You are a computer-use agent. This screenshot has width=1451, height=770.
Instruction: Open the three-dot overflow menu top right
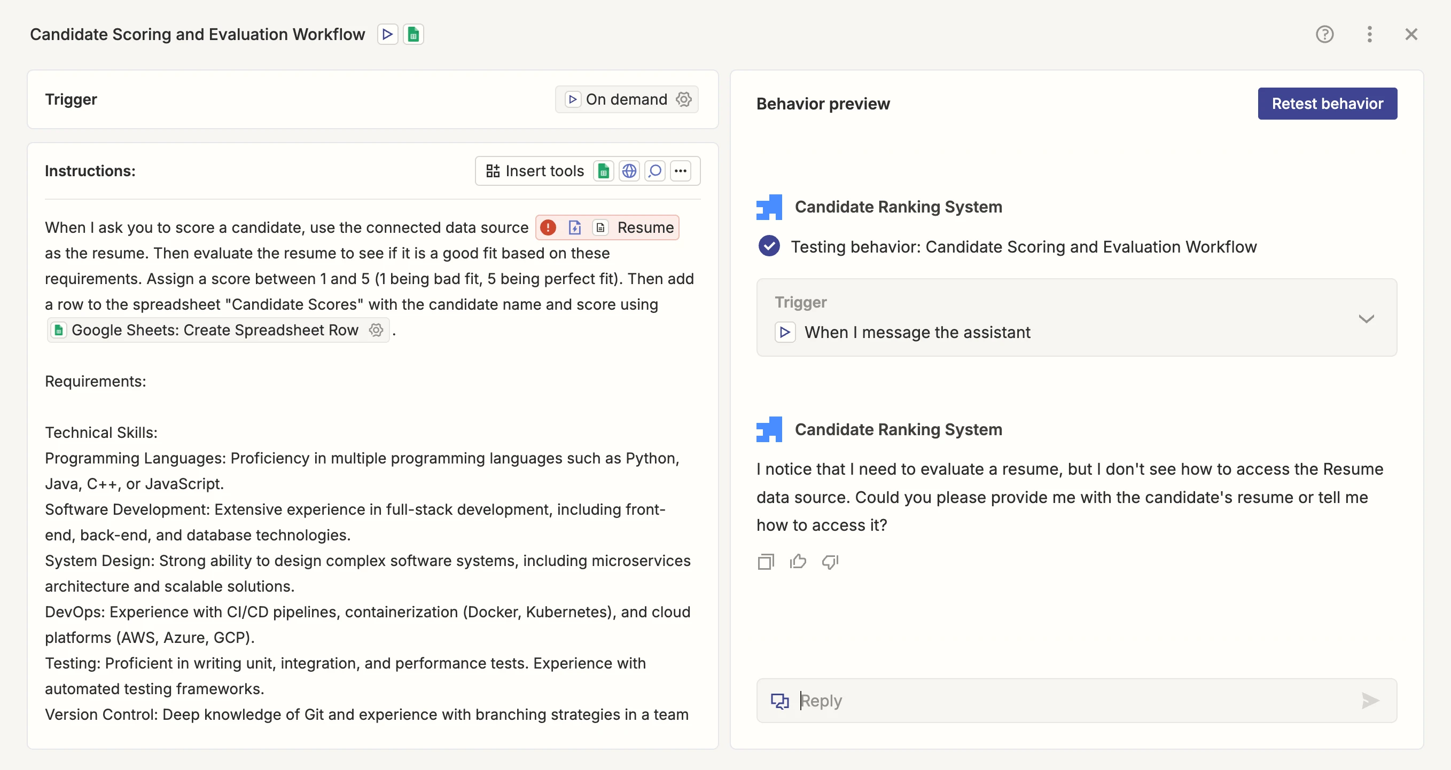(1369, 34)
